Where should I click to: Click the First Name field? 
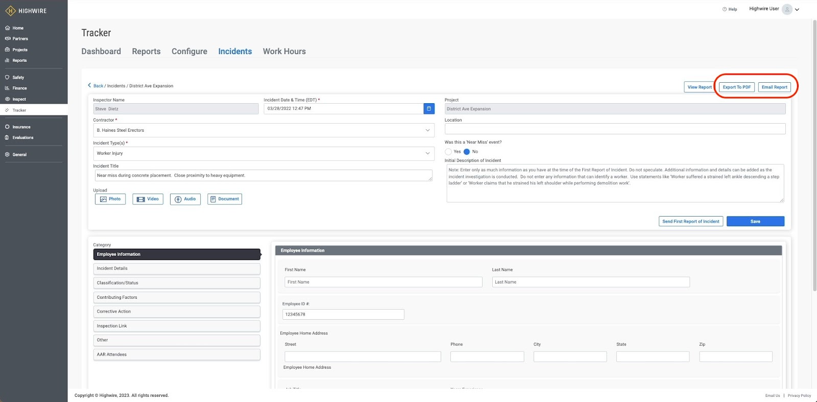coord(383,282)
